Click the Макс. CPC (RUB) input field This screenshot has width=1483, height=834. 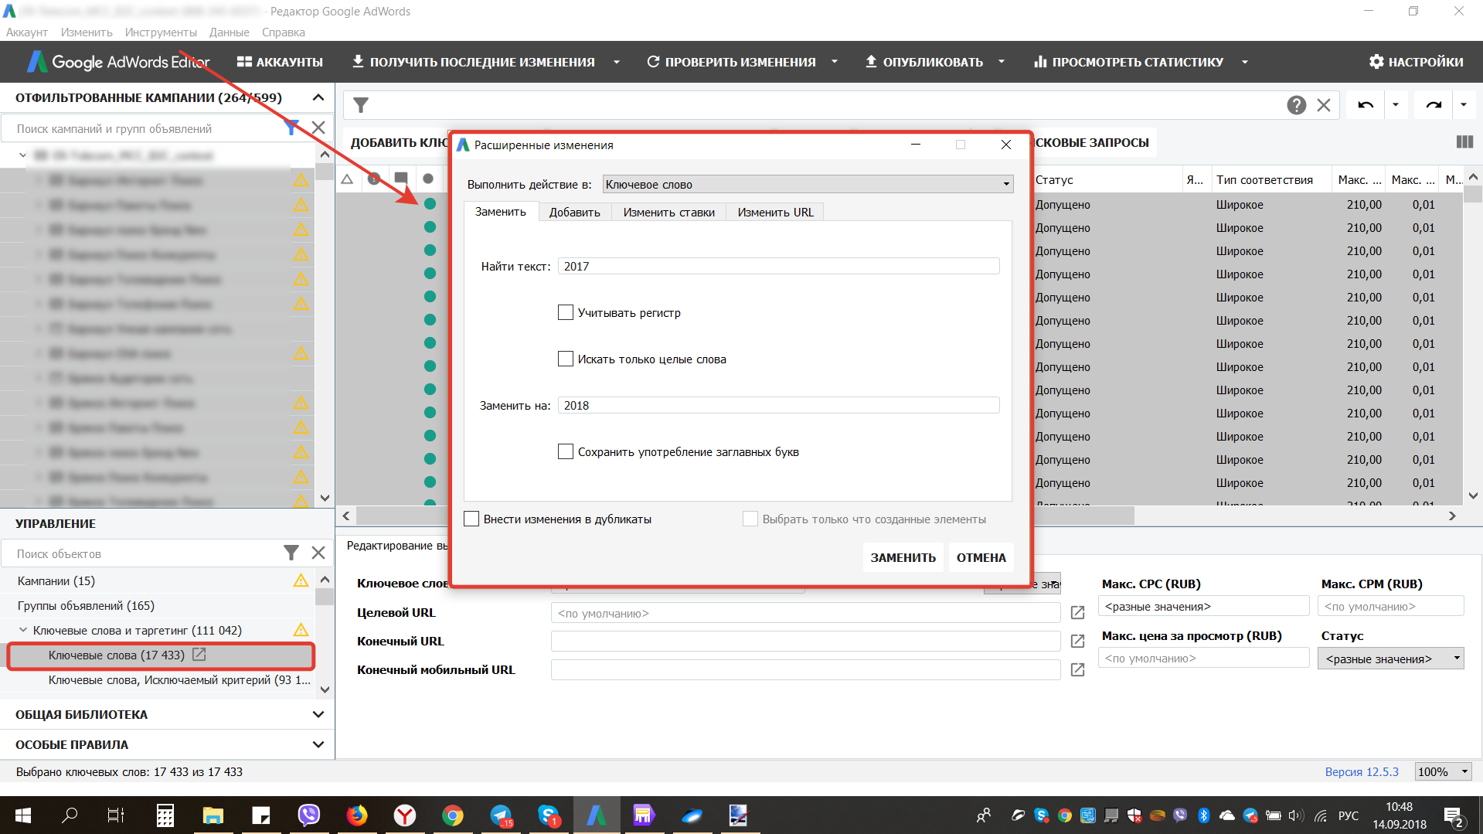pos(1204,606)
